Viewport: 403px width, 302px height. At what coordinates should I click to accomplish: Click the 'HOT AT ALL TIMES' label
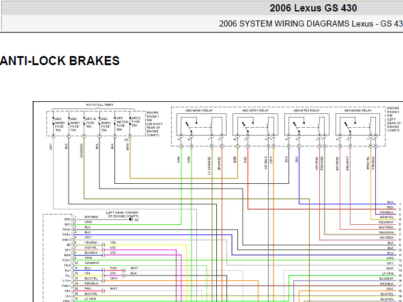[99, 105]
